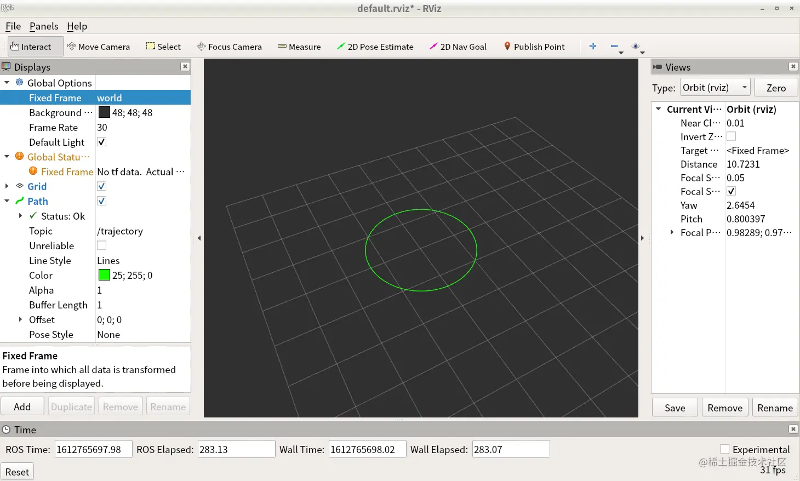Image resolution: width=800 pixels, height=481 pixels.
Task: Click the Wall Elapsed field
Action: tap(511, 449)
